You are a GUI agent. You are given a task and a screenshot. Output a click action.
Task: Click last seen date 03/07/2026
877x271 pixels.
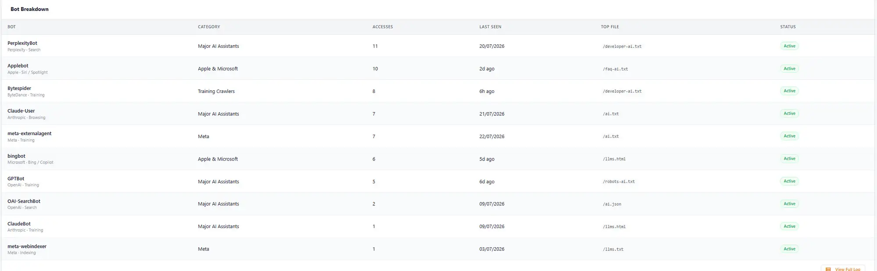click(492, 249)
